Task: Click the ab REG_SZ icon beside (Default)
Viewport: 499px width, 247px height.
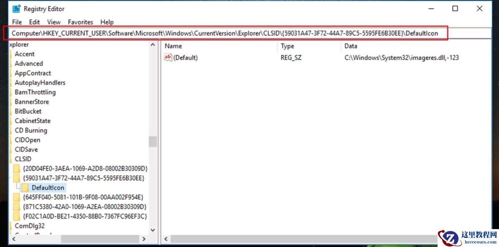Action: point(168,57)
